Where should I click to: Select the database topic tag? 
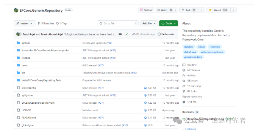pos(189,47)
